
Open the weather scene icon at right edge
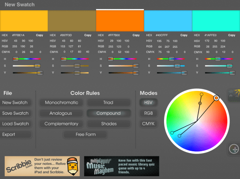234,96
